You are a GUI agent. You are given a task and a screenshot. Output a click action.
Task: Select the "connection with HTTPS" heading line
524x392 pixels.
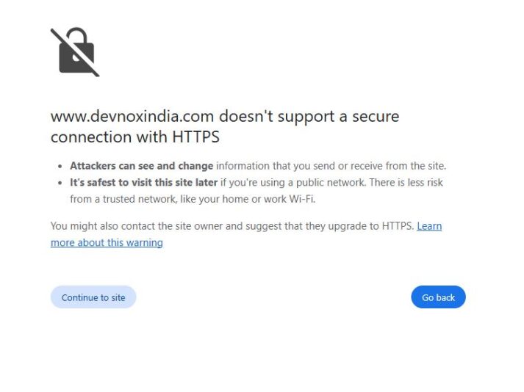click(x=135, y=137)
